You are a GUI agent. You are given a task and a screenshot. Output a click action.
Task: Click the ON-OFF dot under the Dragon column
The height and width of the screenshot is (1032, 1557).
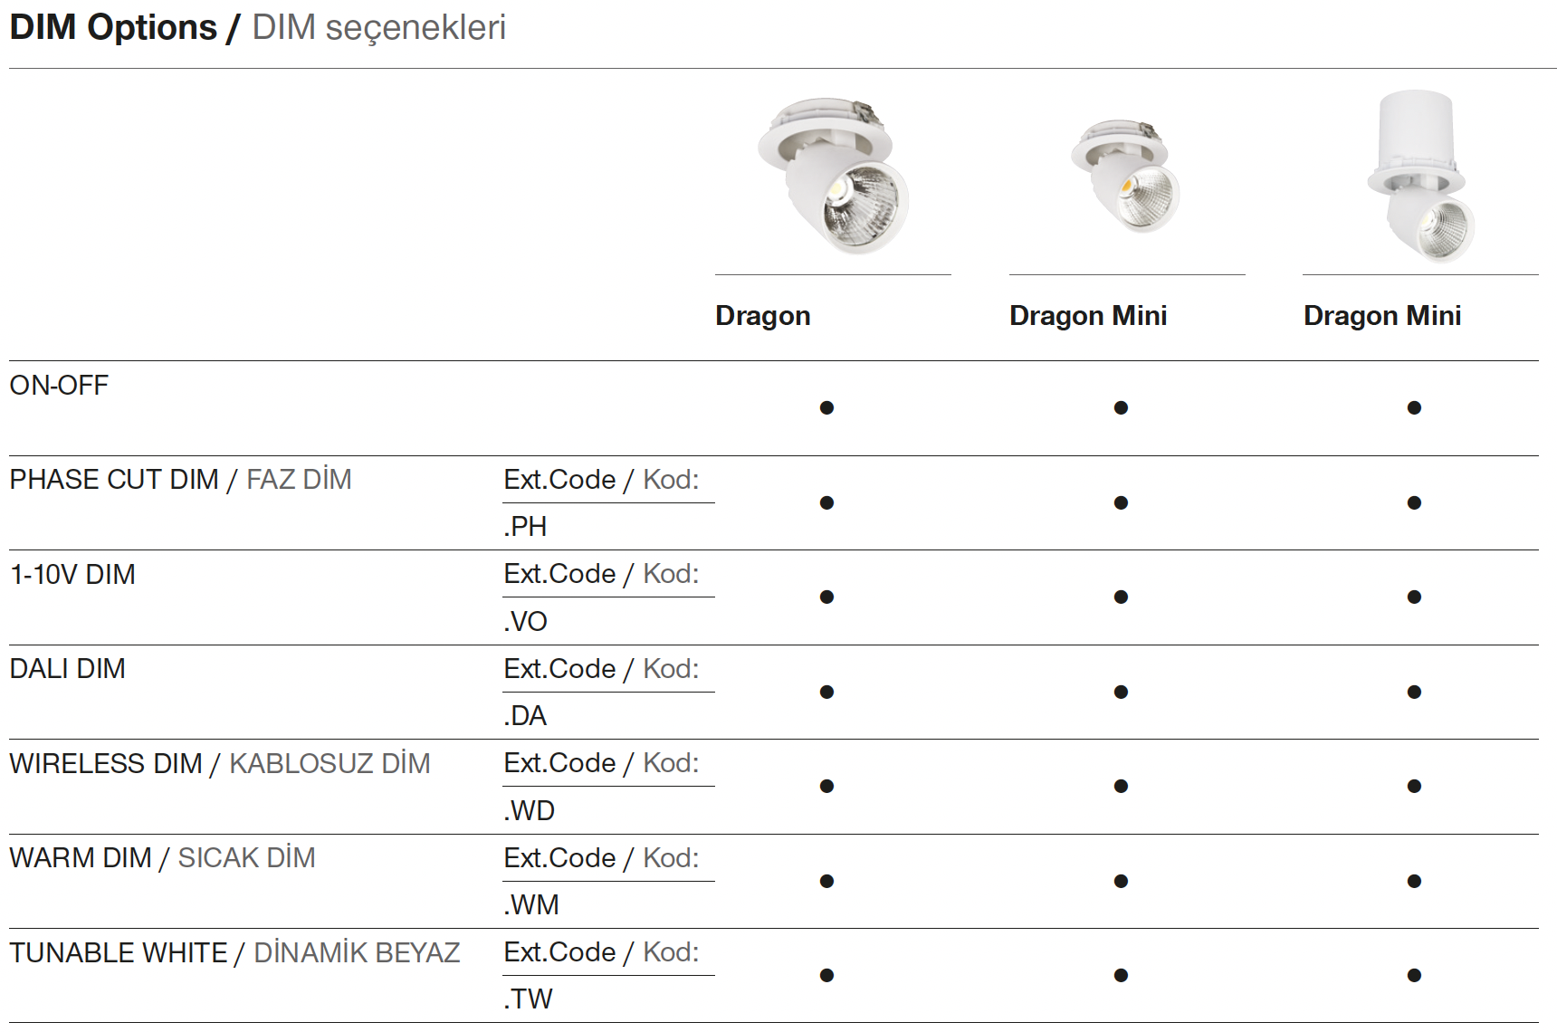tap(826, 408)
